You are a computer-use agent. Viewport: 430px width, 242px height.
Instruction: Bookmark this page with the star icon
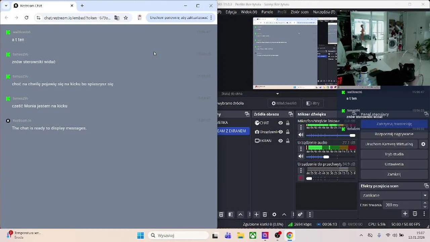tap(126, 18)
